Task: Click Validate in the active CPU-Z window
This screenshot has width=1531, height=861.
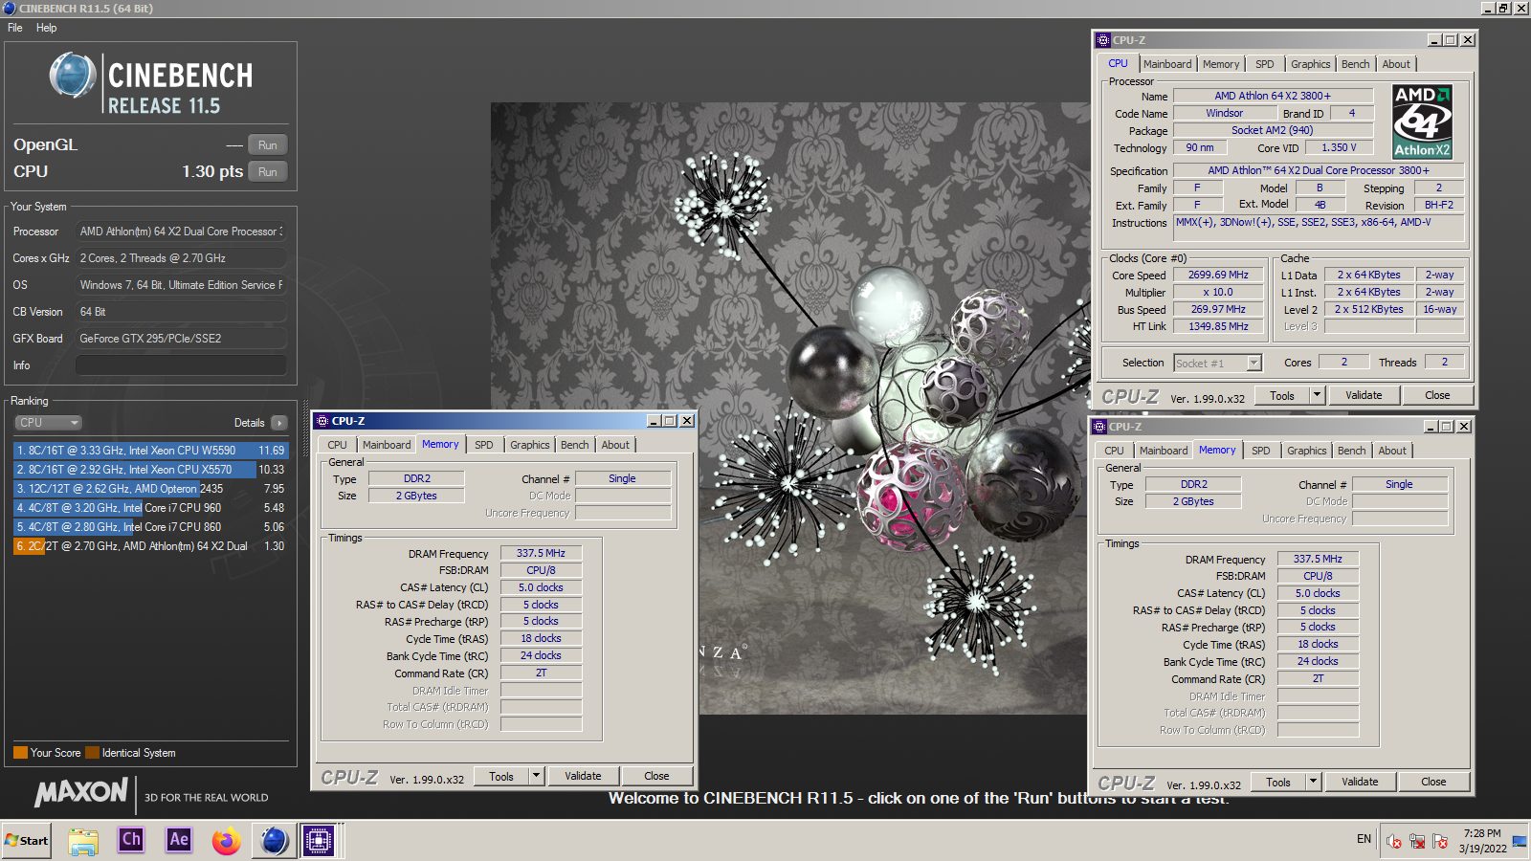Action: pyautogui.click(x=583, y=776)
